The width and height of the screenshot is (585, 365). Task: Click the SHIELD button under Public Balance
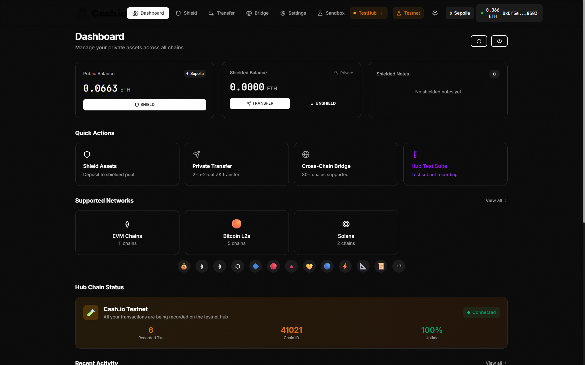click(145, 105)
